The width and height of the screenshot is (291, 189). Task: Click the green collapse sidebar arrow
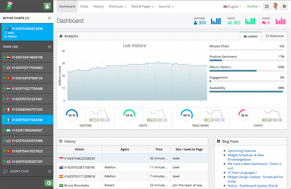[48, 183]
